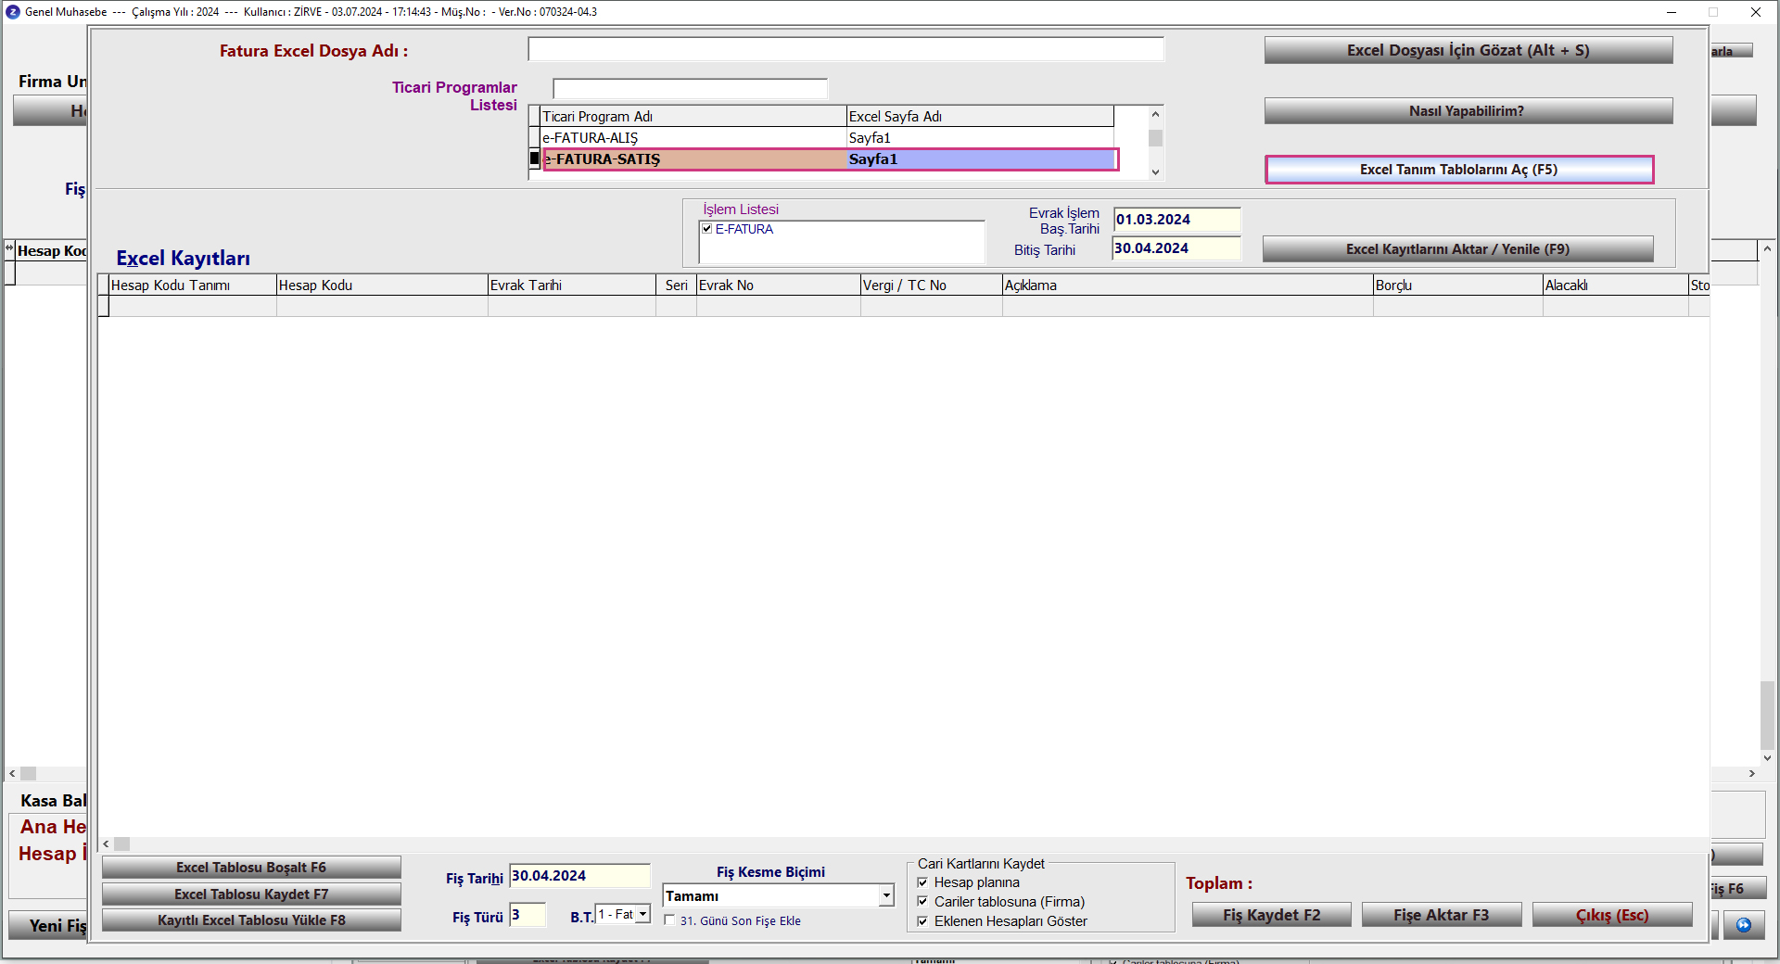
Task: Open the Fiş Kesme Biçimi dropdown
Action: pyautogui.click(x=886, y=895)
